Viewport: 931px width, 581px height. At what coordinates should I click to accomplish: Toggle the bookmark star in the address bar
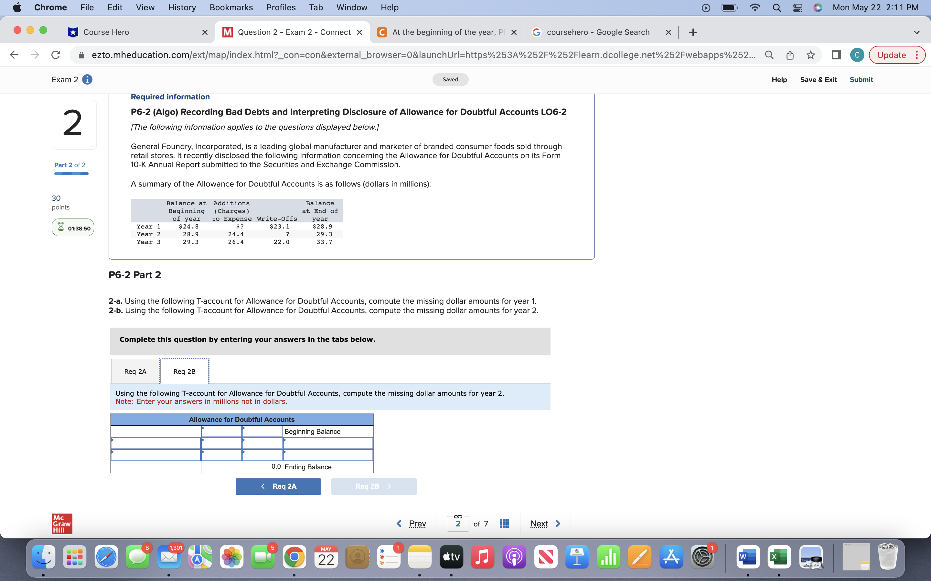coord(810,55)
